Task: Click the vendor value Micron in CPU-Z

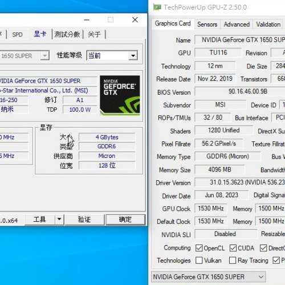Action: coord(107,156)
